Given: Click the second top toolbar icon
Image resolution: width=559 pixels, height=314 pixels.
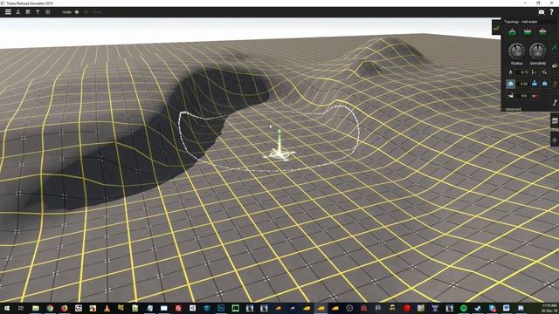Looking at the screenshot, I should coord(17,11).
